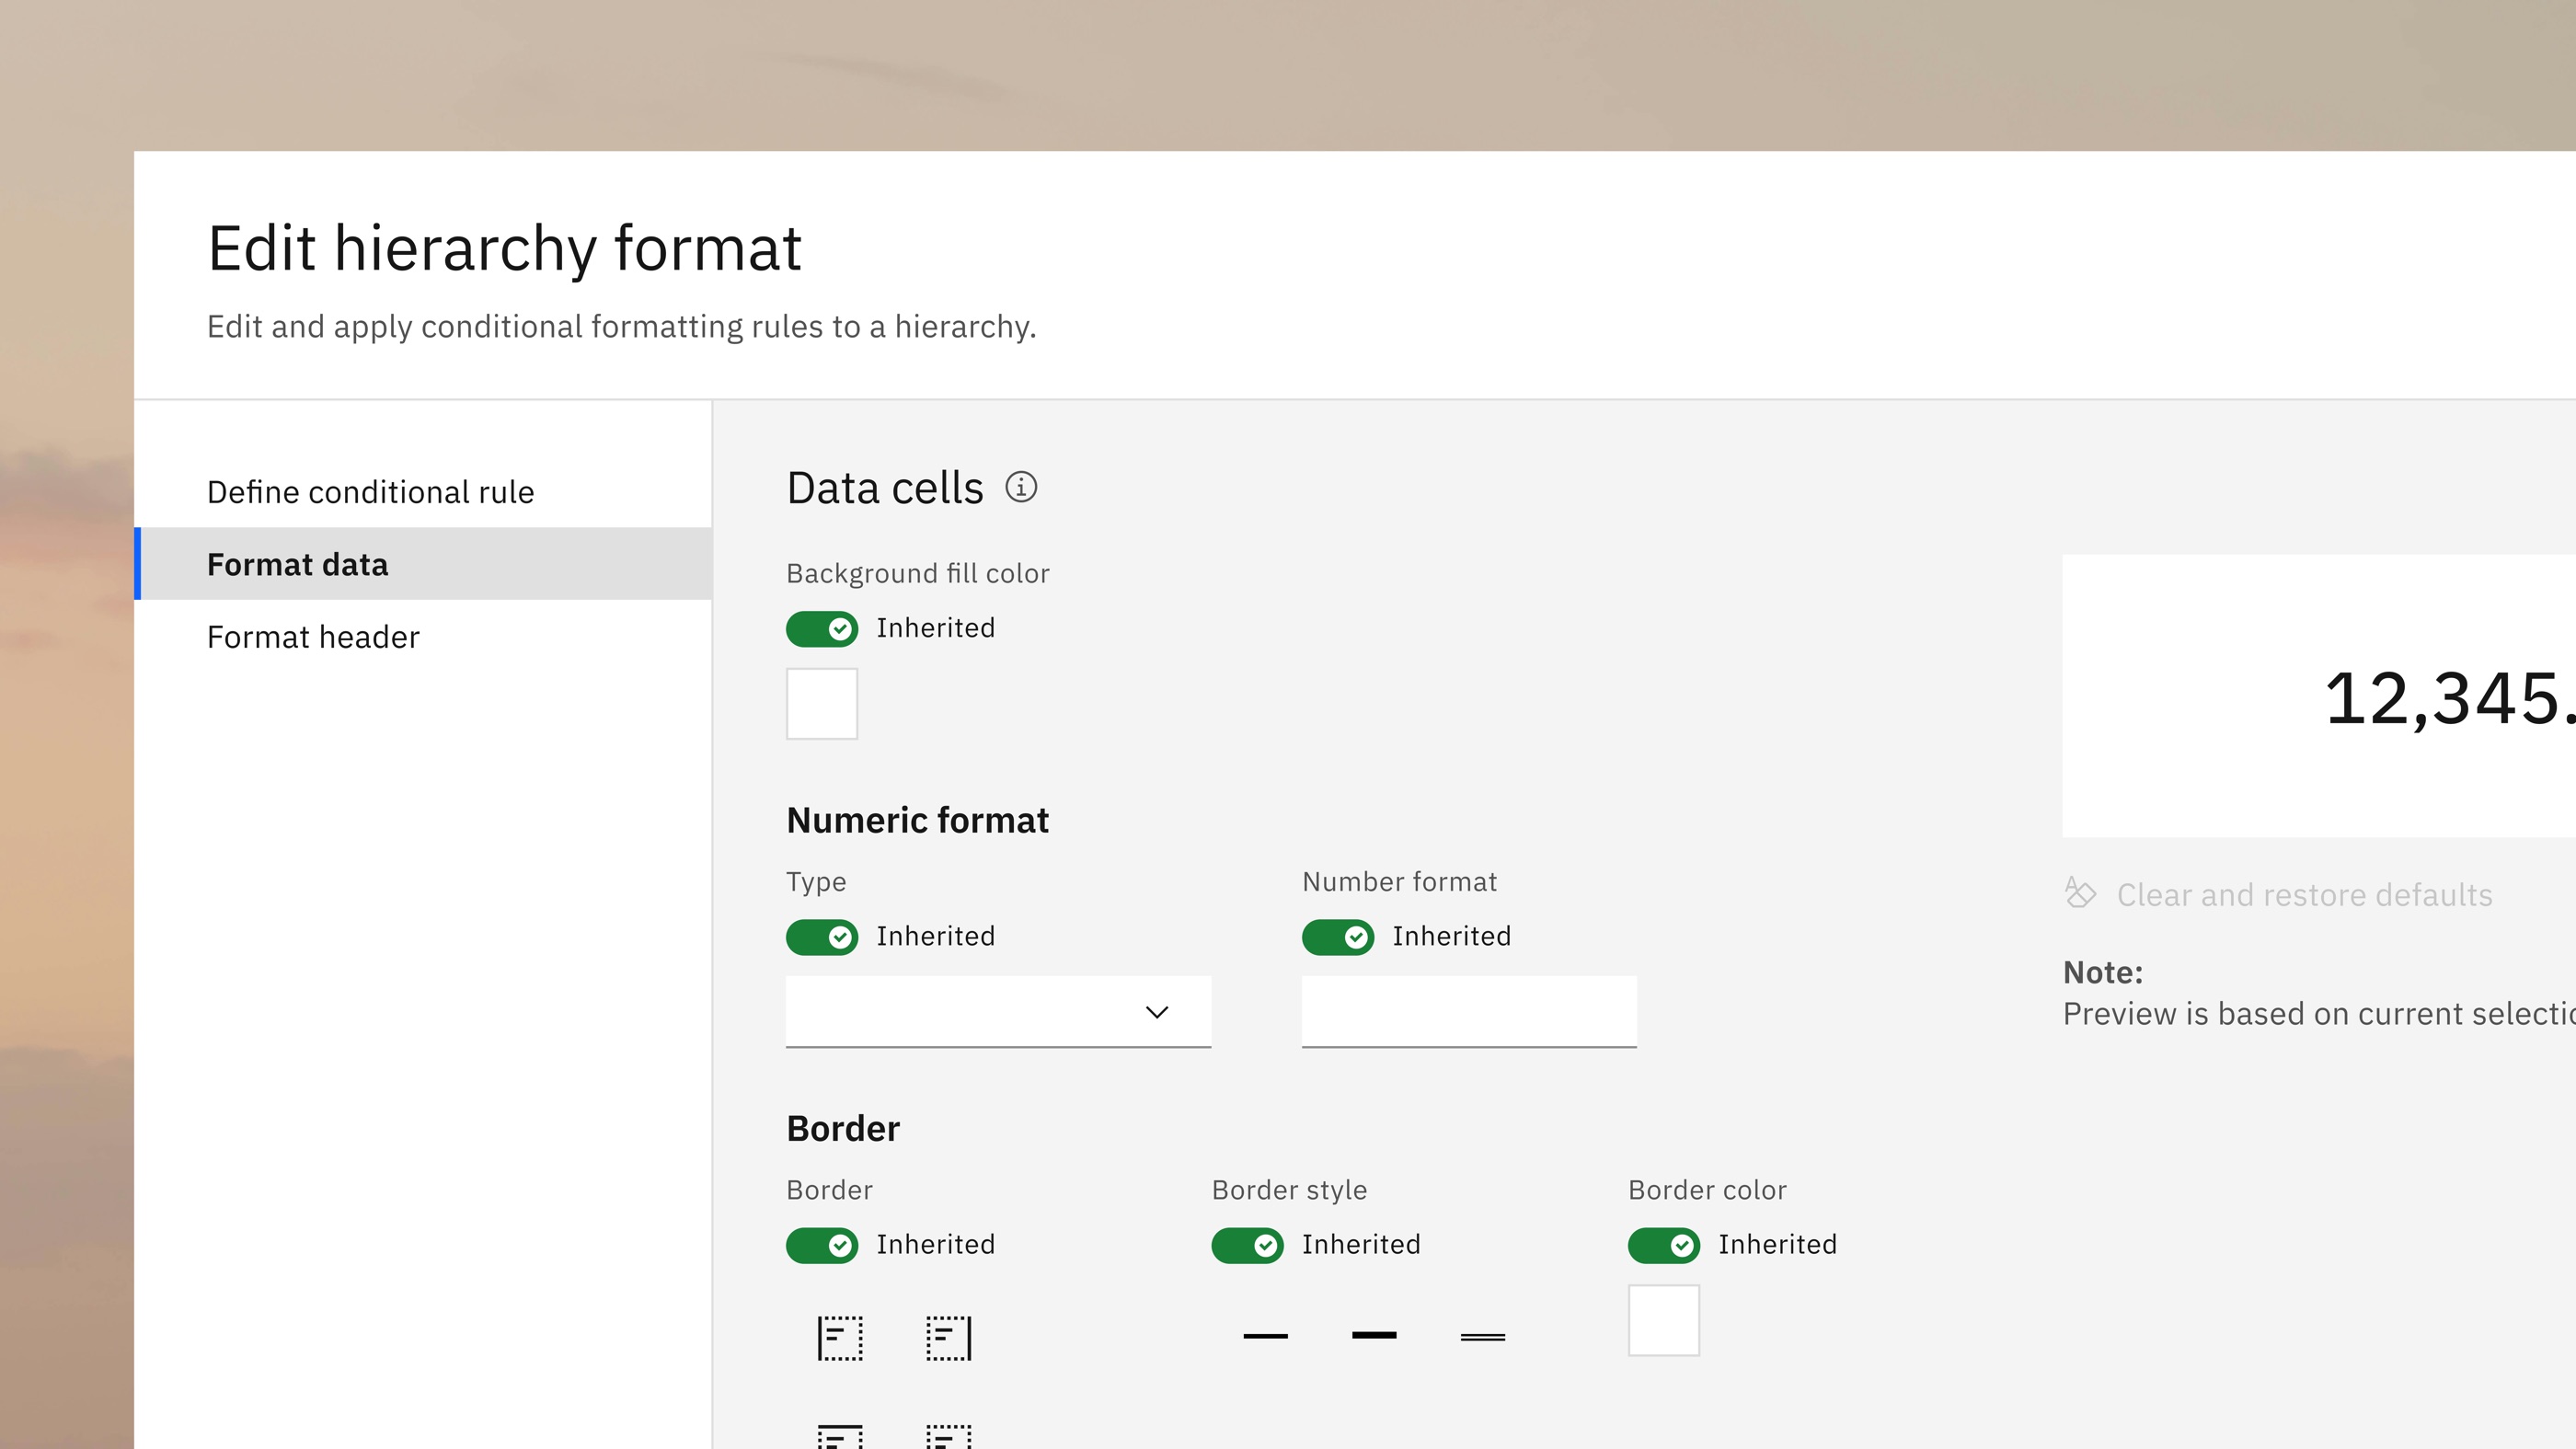Viewport: 2576px width, 1449px height.
Task: Click the Preview is based on current selection text
Action: tap(2319, 1014)
